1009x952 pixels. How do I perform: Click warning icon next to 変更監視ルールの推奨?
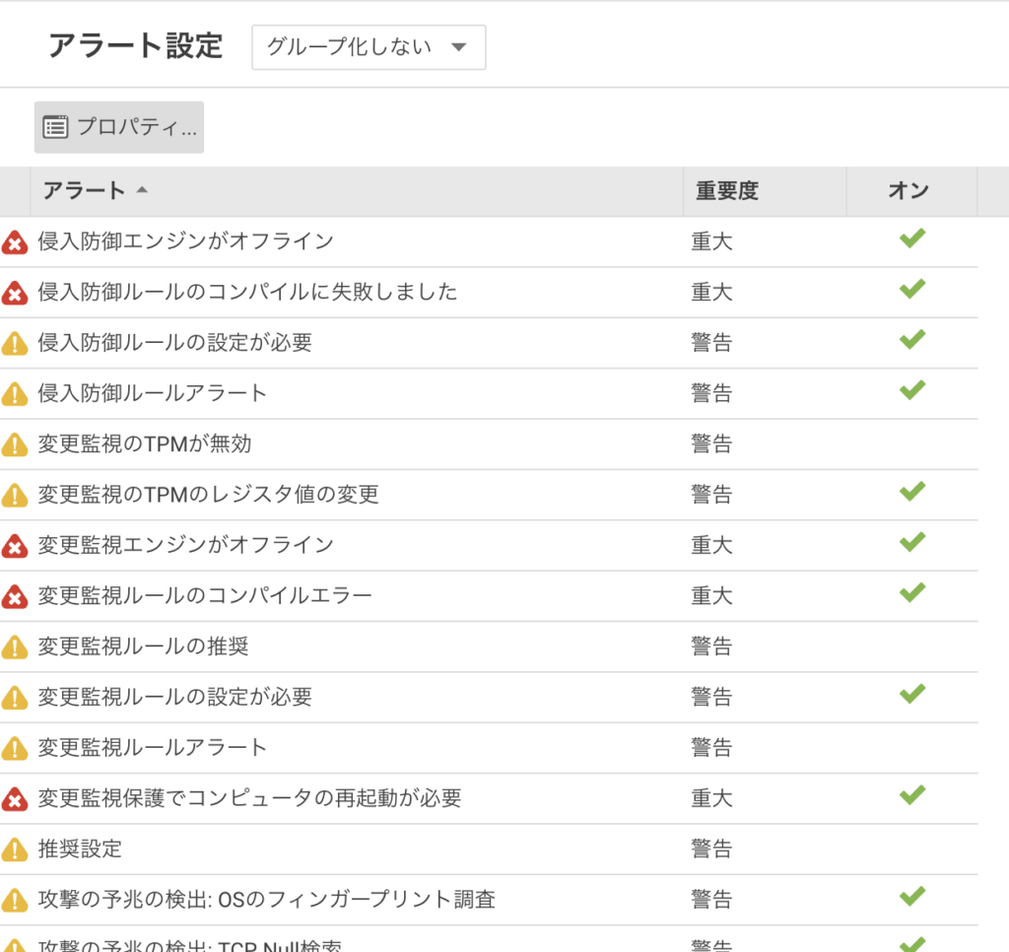(15, 647)
